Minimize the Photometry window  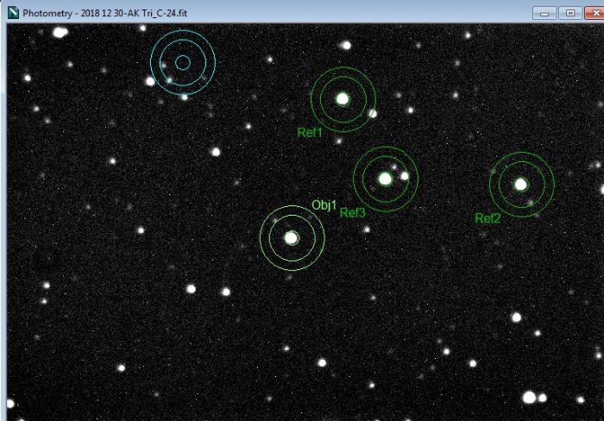(x=544, y=12)
